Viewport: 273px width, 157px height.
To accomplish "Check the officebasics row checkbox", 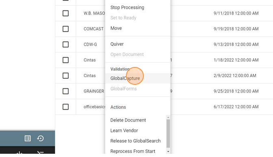I will click(x=66, y=107).
